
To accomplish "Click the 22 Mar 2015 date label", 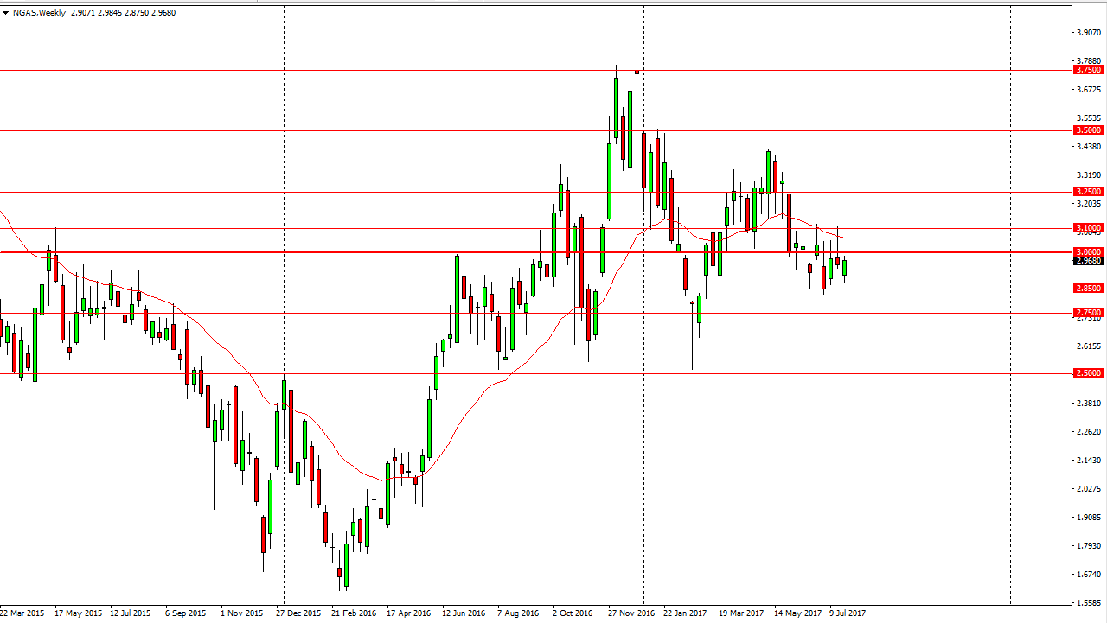I will click(x=24, y=613).
